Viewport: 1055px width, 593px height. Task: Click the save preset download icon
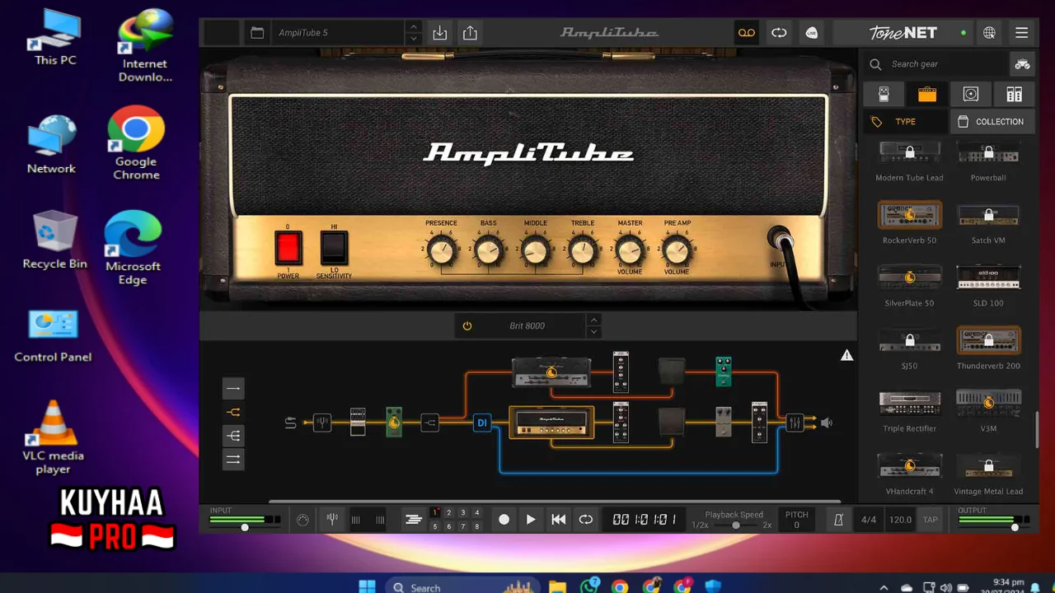pyautogui.click(x=440, y=33)
